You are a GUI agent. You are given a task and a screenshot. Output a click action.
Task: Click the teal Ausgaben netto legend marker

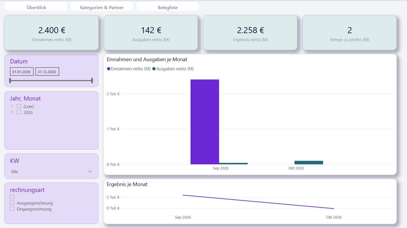tap(154, 69)
